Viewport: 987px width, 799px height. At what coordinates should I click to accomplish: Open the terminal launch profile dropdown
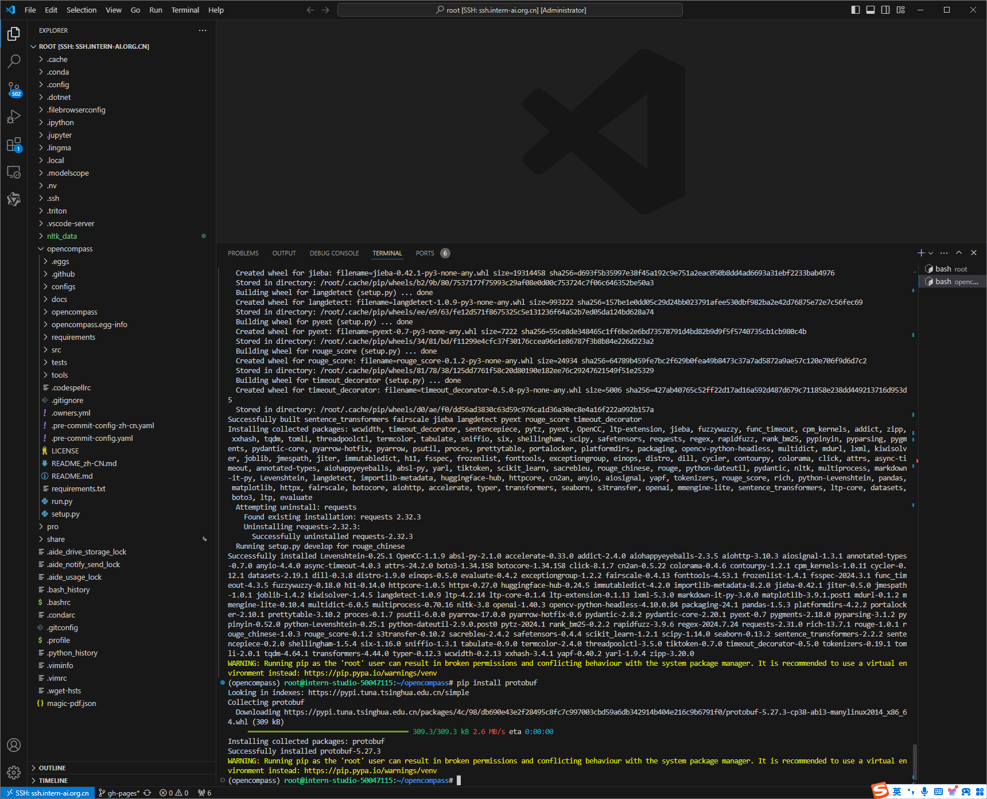click(931, 253)
